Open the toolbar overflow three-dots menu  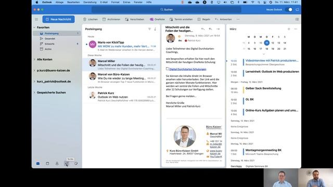[x=238, y=19]
